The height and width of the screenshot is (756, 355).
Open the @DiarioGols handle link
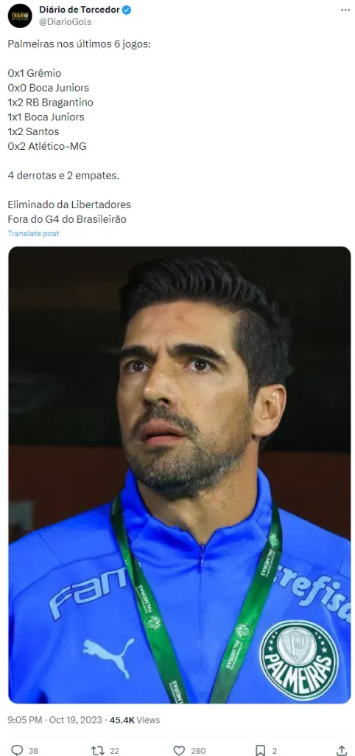(65, 21)
